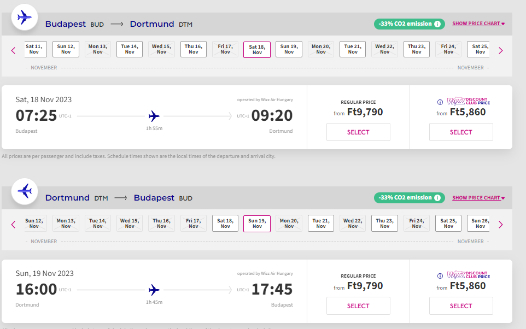Click arrival time 09:20
The image size is (526, 329).
coord(272,116)
